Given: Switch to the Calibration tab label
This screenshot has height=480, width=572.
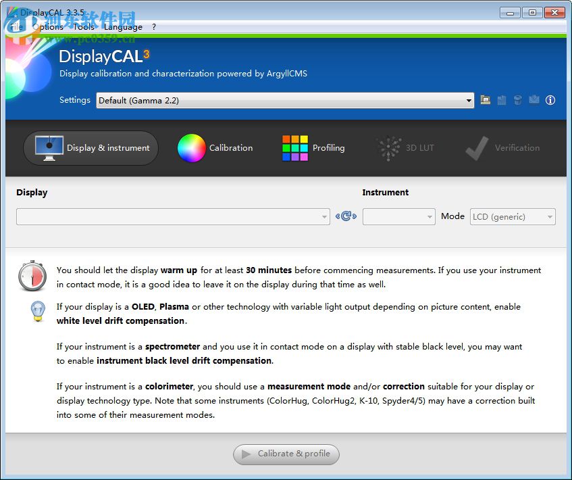Looking at the screenshot, I should (231, 147).
